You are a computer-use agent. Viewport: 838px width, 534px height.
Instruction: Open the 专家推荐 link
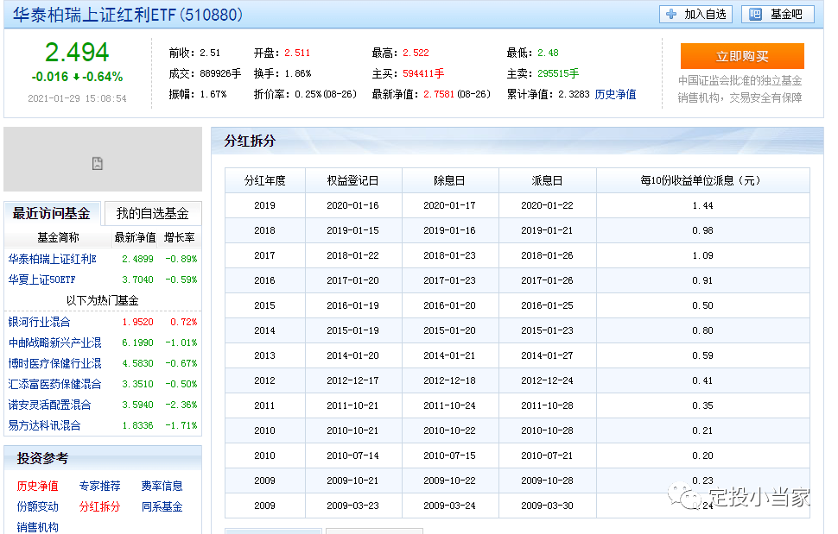pos(99,486)
